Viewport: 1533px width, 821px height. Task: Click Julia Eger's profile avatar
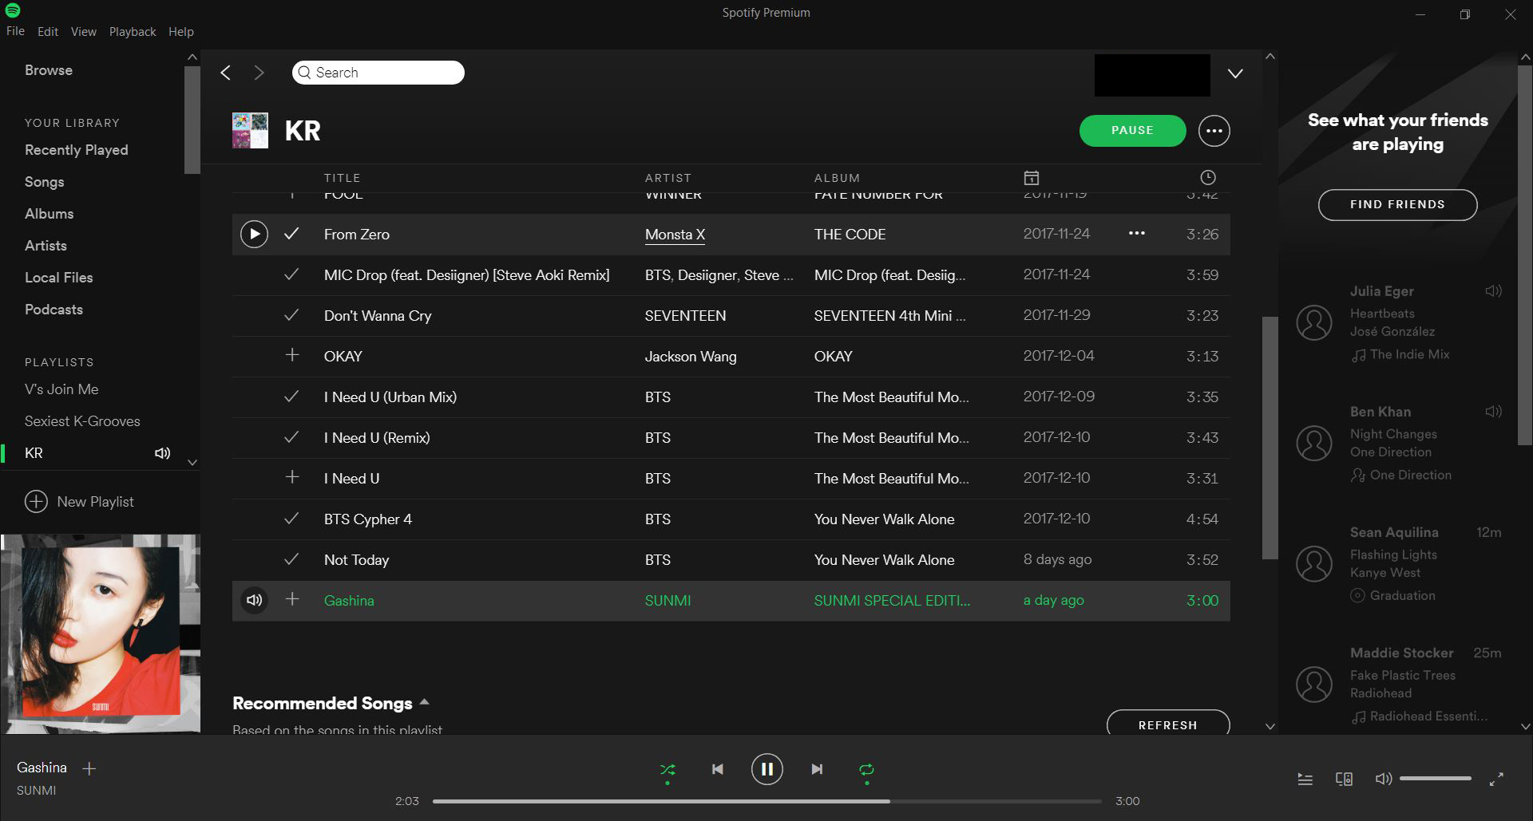pyautogui.click(x=1313, y=322)
